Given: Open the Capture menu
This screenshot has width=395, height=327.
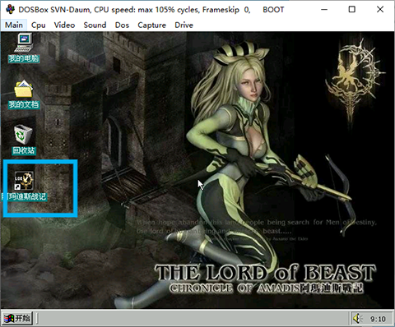Looking at the screenshot, I should point(151,25).
